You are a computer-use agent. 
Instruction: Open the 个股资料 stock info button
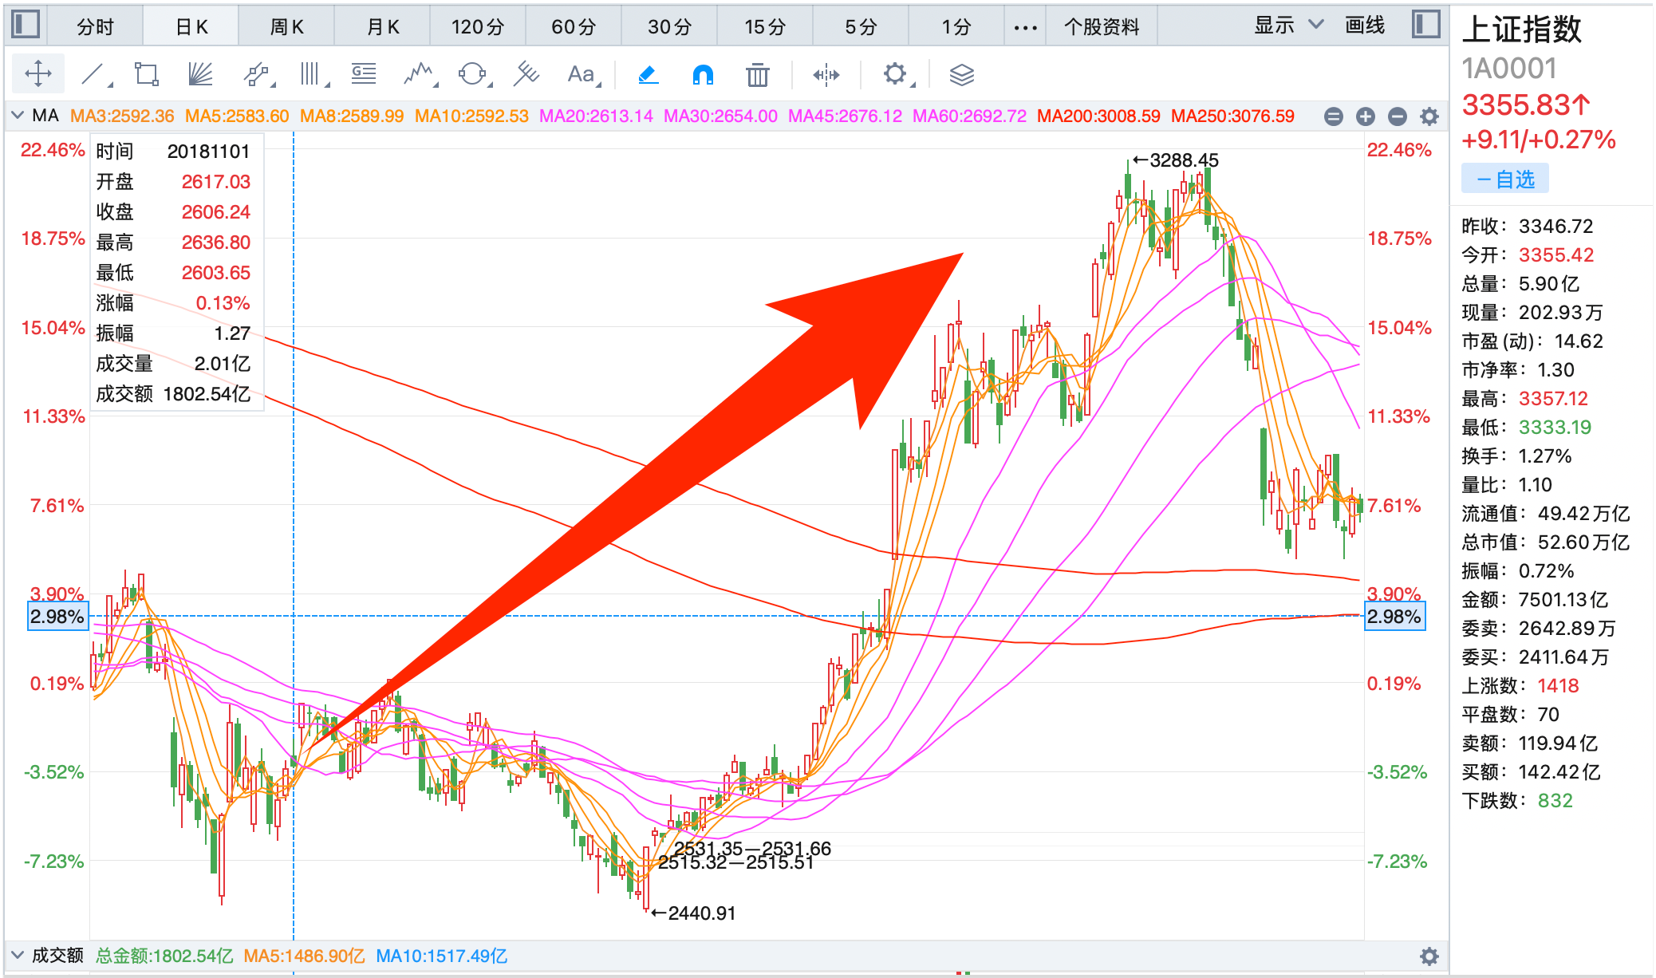(x=1102, y=27)
